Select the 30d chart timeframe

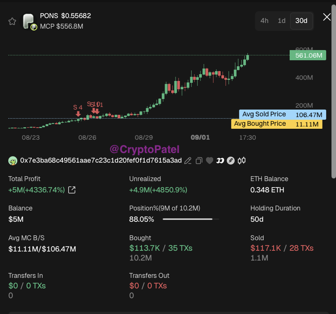pyautogui.click(x=301, y=21)
